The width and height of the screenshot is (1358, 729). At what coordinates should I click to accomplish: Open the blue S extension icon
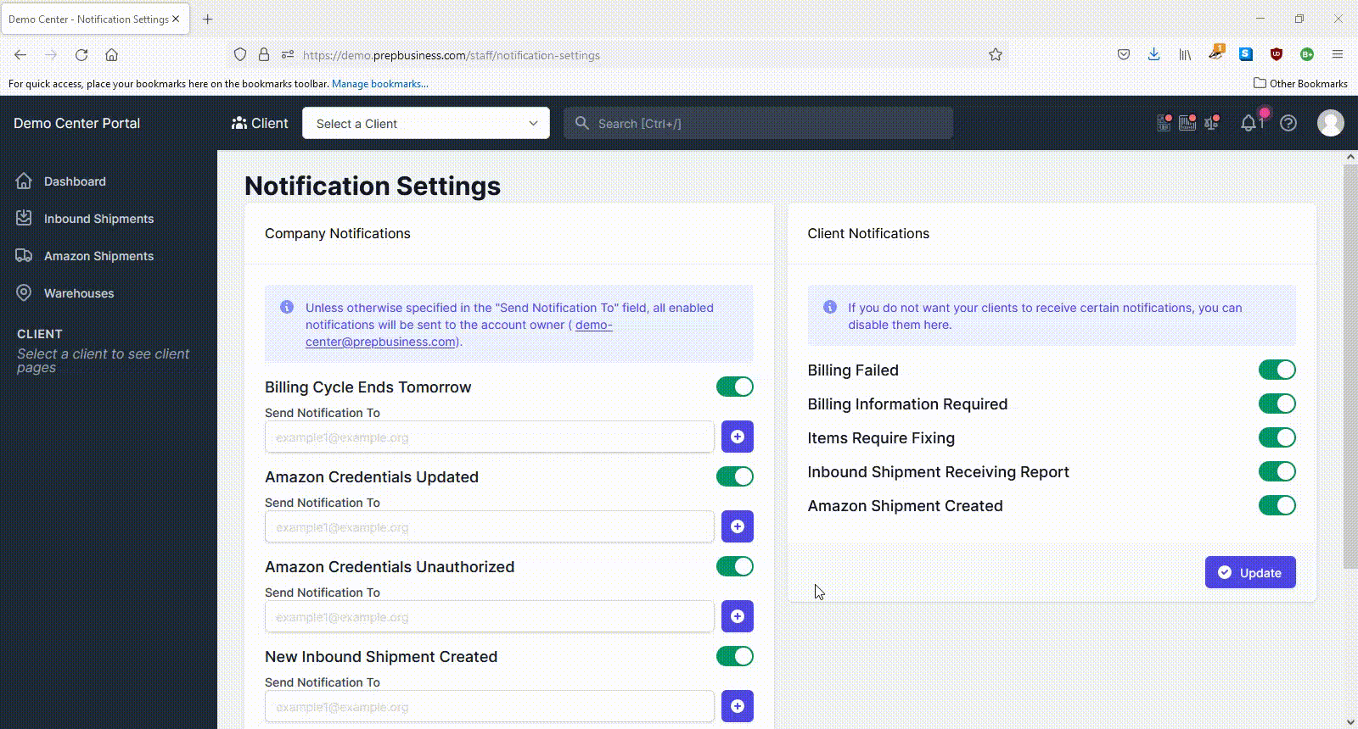tap(1246, 54)
